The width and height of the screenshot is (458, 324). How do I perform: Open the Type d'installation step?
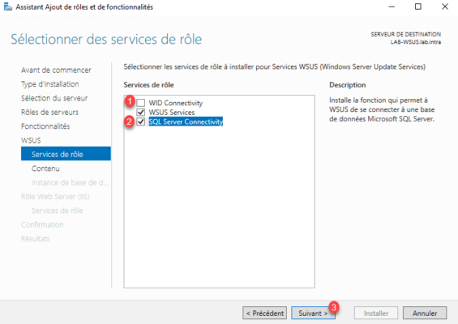50,84
